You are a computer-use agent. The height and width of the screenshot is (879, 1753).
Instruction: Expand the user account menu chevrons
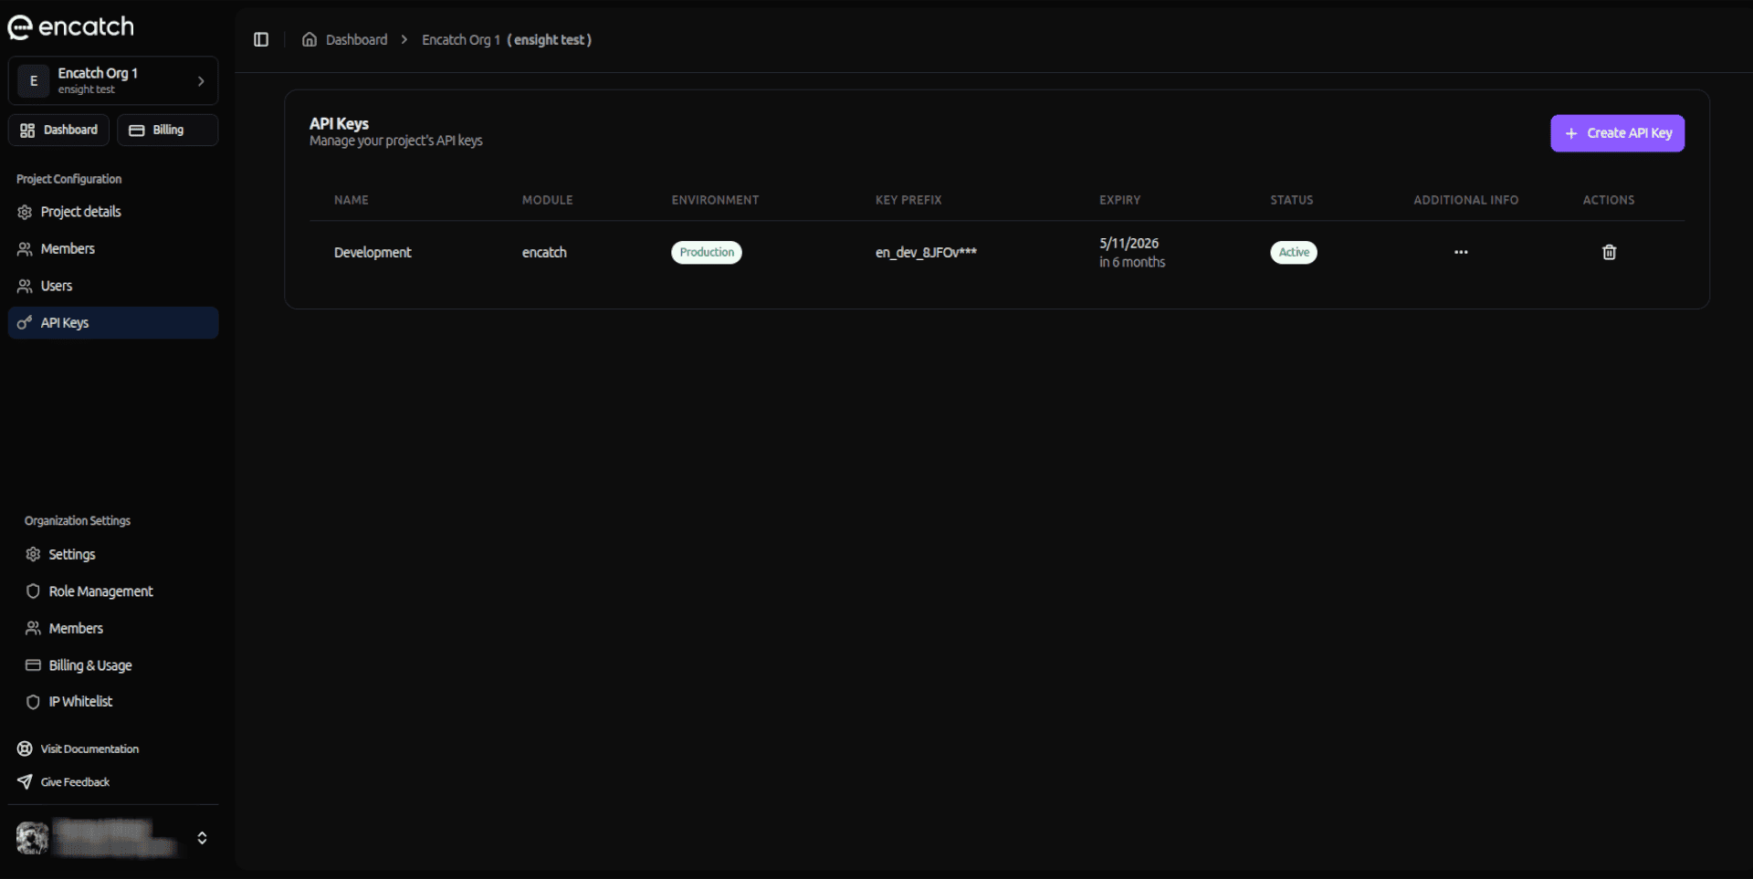pos(202,838)
